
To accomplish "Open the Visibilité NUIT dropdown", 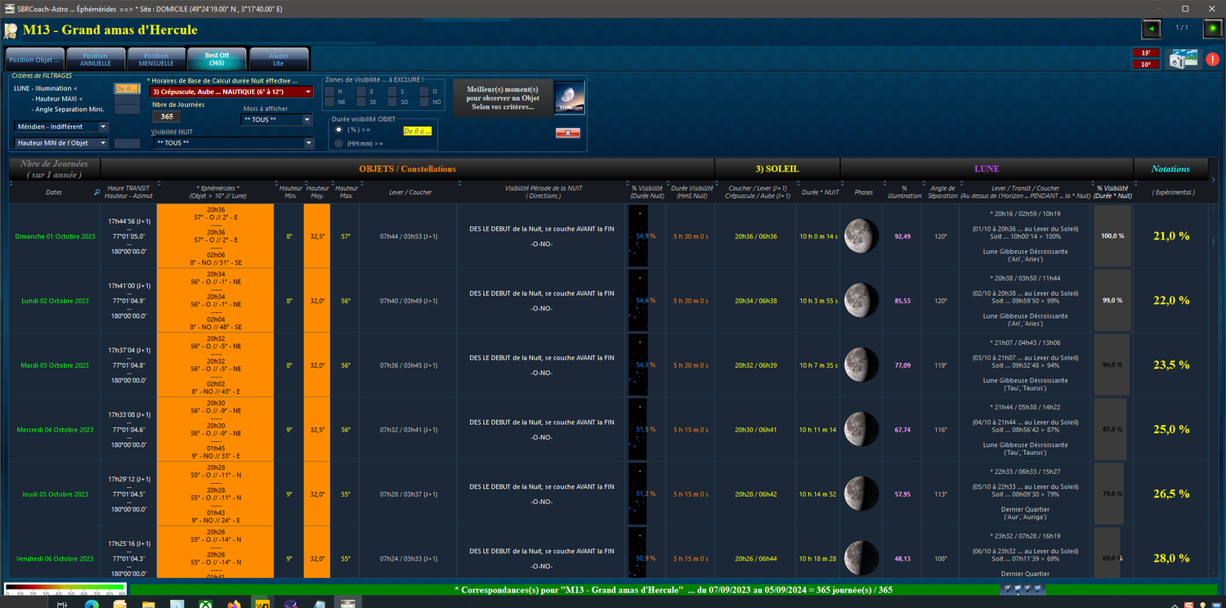I will click(x=233, y=143).
